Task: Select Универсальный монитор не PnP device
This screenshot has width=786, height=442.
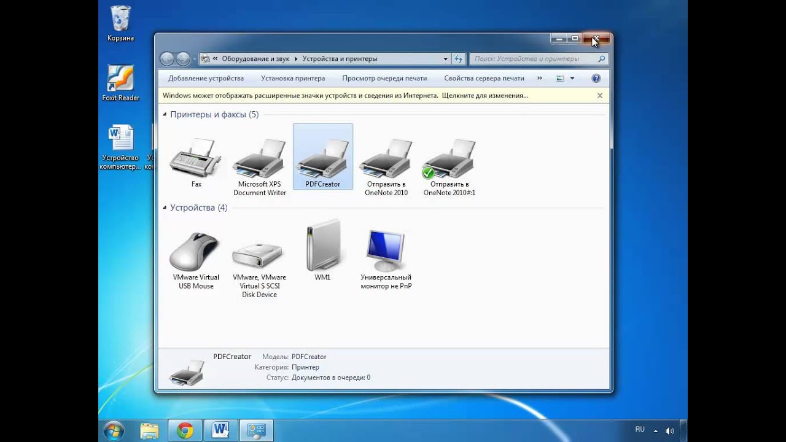Action: click(386, 251)
